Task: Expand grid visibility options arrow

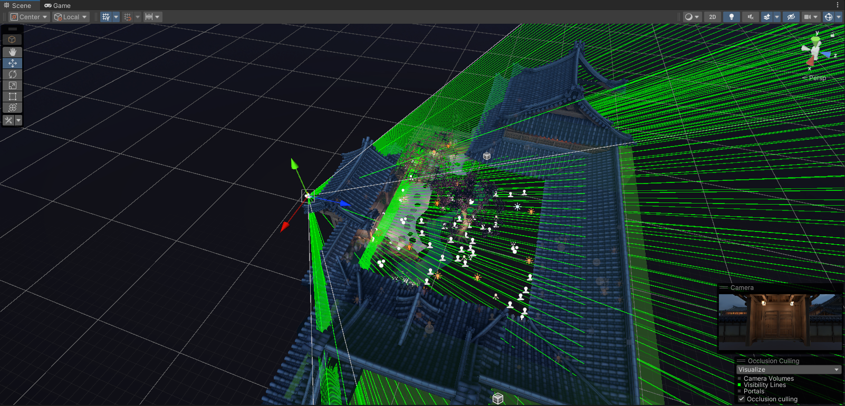Action: click(116, 17)
